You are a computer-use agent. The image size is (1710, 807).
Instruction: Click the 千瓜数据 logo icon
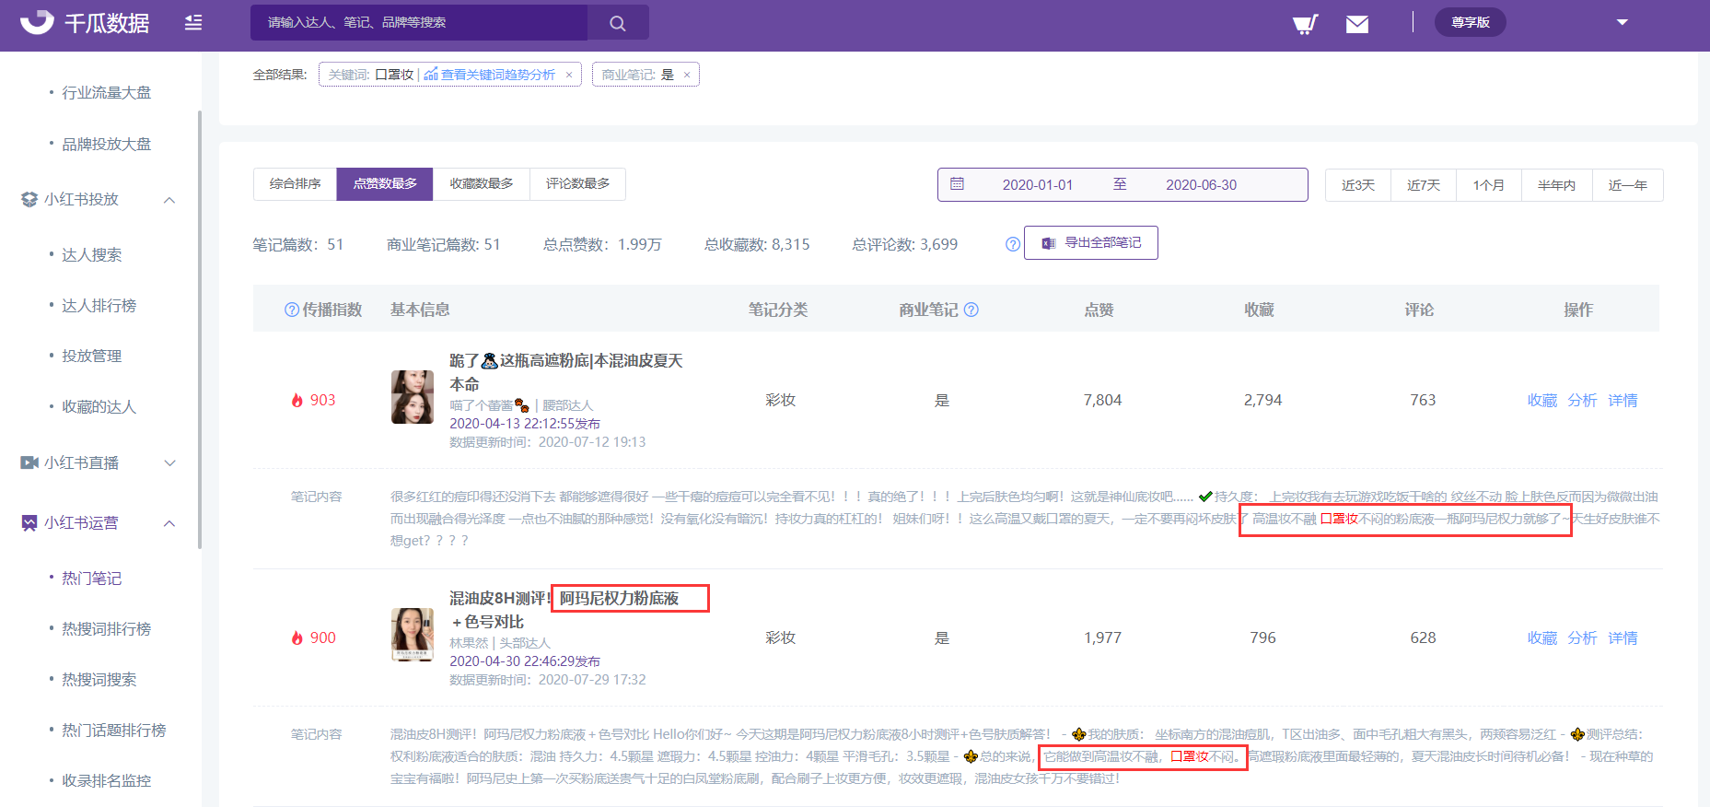tap(37, 22)
